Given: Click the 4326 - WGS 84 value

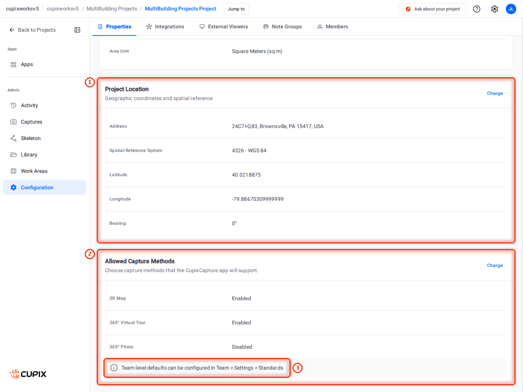Looking at the screenshot, I should pyautogui.click(x=249, y=150).
